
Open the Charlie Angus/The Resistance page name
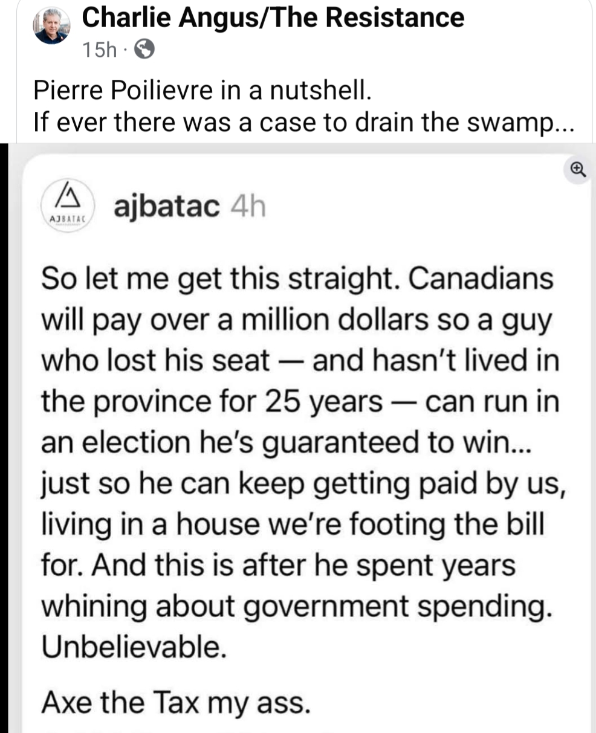tap(273, 18)
